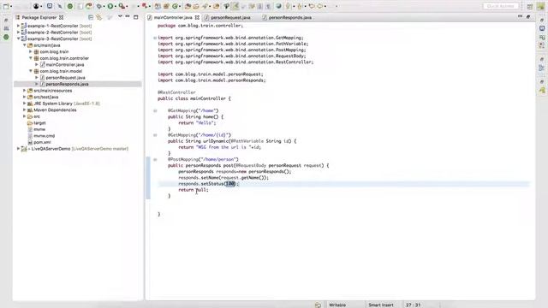Close the mainControler.java tab
Image resolution: width=548 pixels, height=308 pixels.
(x=197, y=17)
